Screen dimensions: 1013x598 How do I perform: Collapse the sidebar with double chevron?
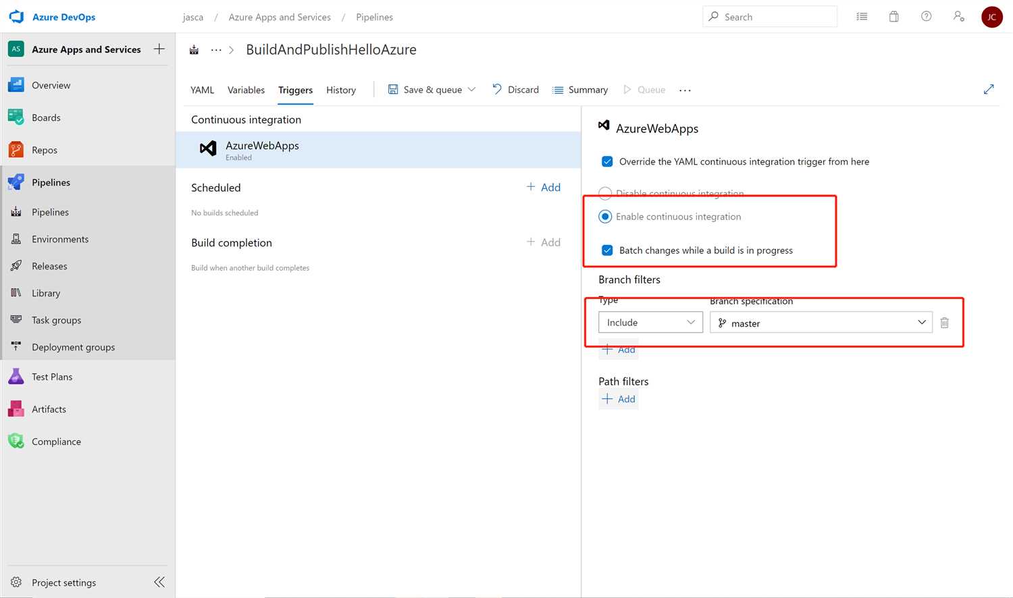[x=159, y=582]
